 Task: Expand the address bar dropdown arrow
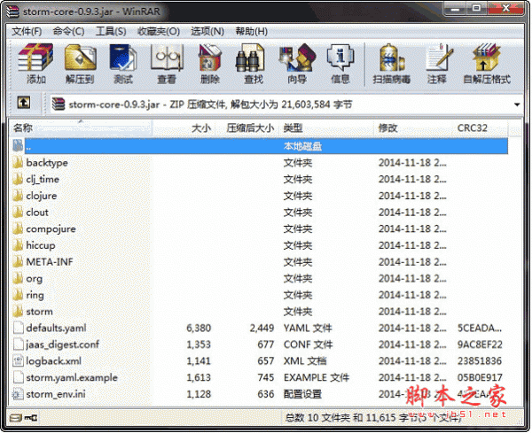pyautogui.click(x=517, y=104)
